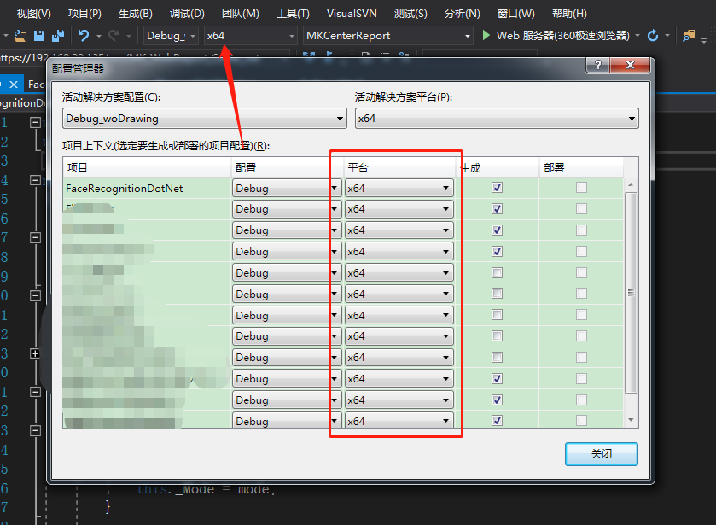716x525 pixels.
Task: Enable fifth row's unchecked 生成 checkbox
Action: tap(497, 273)
